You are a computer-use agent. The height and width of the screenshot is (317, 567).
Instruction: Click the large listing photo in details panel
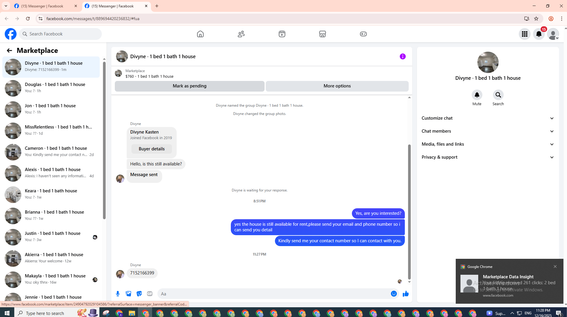[488, 62]
